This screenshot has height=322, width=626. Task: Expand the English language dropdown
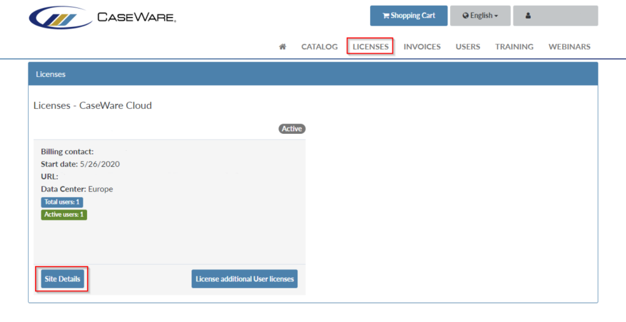coord(480,16)
